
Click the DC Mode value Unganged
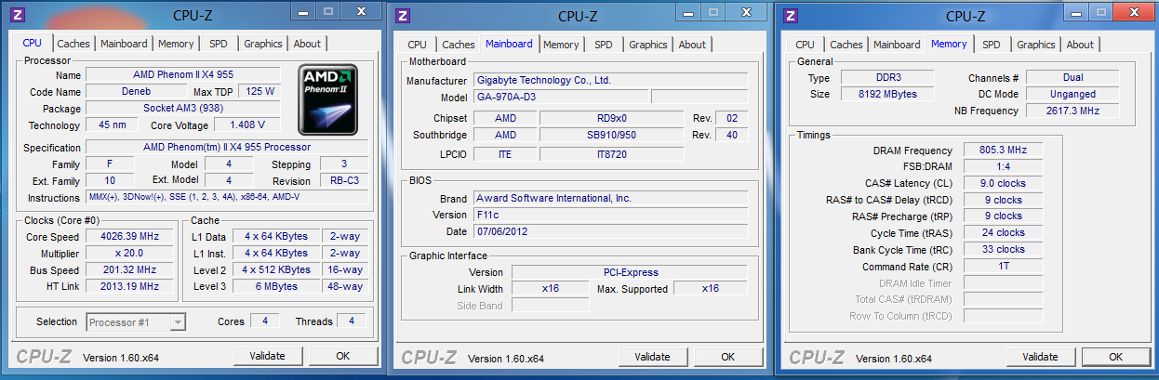[1073, 94]
